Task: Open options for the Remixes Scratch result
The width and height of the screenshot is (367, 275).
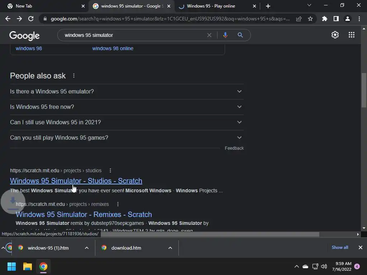Action: [x=118, y=204]
